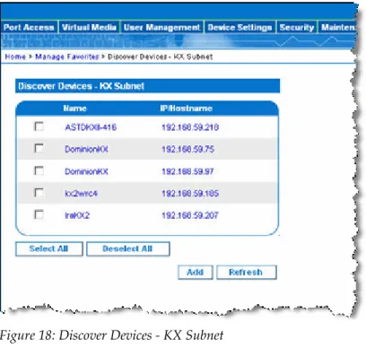Open the Security tab
The height and width of the screenshot is (348, 366).
tap(297, 28)
